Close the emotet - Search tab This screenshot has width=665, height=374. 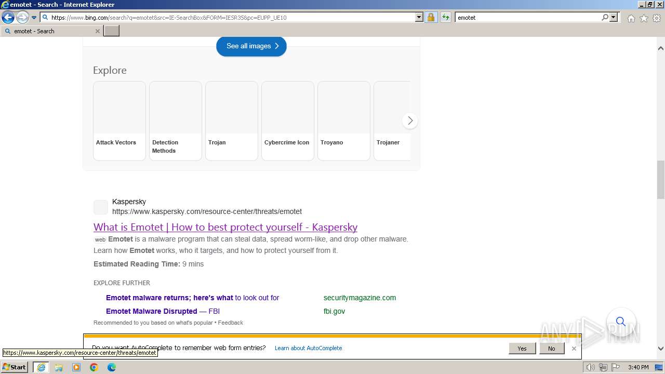tap(97, 31)
